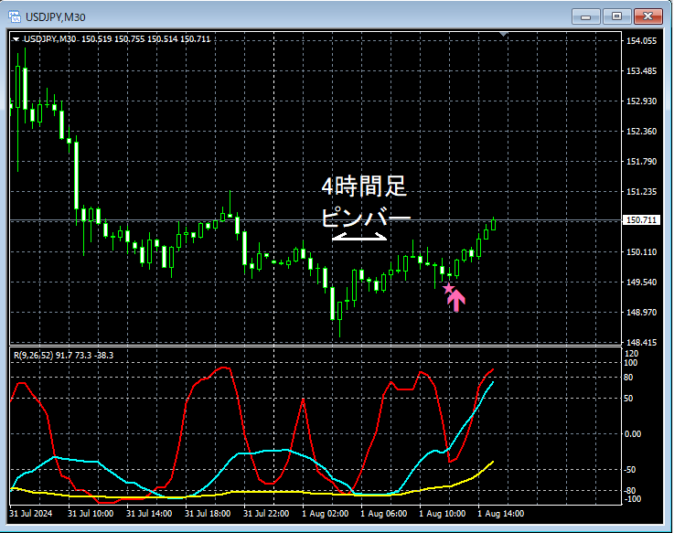The image size is (674, 533).
Task: Click the 31 Jul 22:00 time label
Action: [266, 514]
